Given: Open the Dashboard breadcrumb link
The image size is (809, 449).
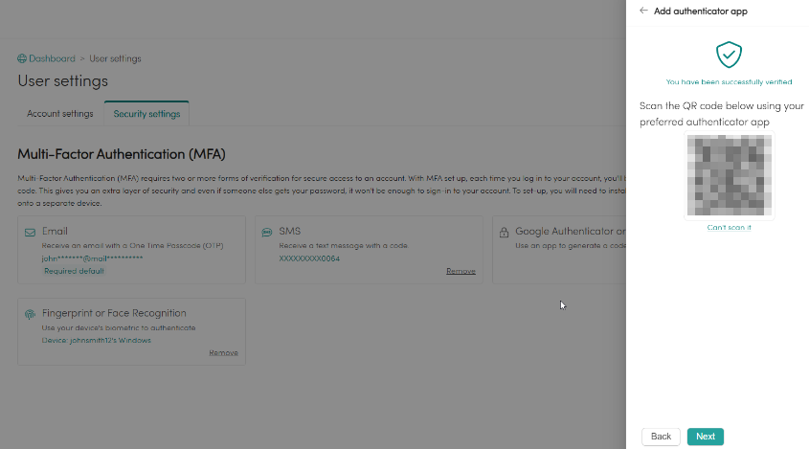Looking at the screenshot, I should pyautogui.click(x=52, y=58).
